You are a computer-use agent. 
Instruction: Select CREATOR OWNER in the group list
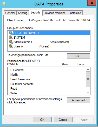coord(49,33)
